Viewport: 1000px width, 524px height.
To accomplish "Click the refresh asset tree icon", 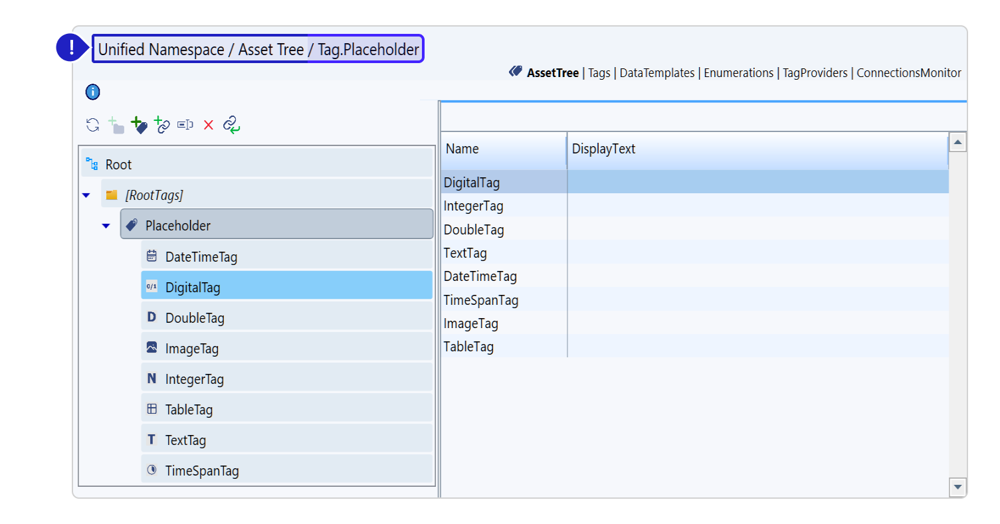I will tap(93, 125).
